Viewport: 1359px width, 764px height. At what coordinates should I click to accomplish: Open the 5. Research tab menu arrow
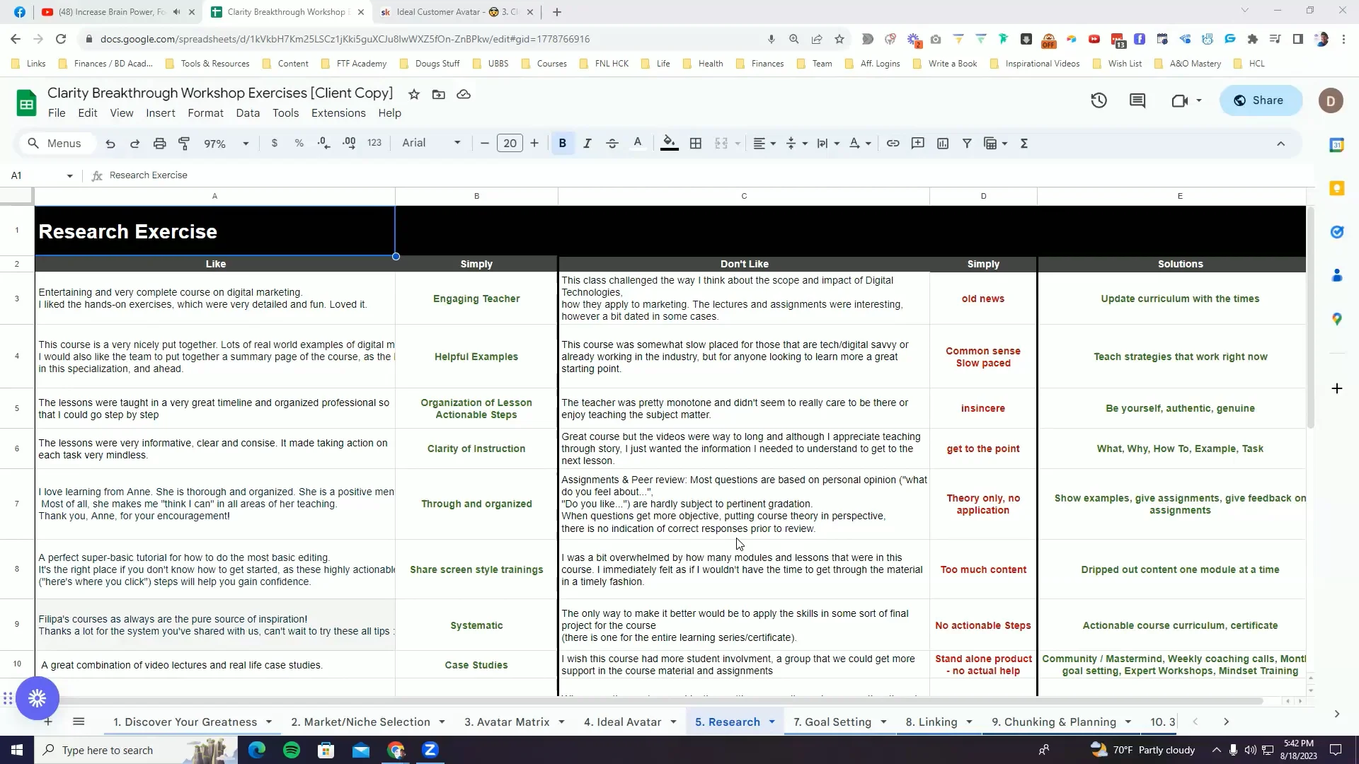click(x=772, y=722)
